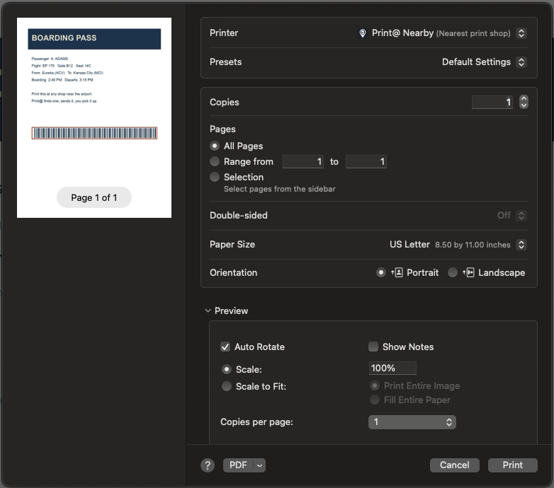
Task: Open the Printer popup menu
Action: [x=521, y=33]
